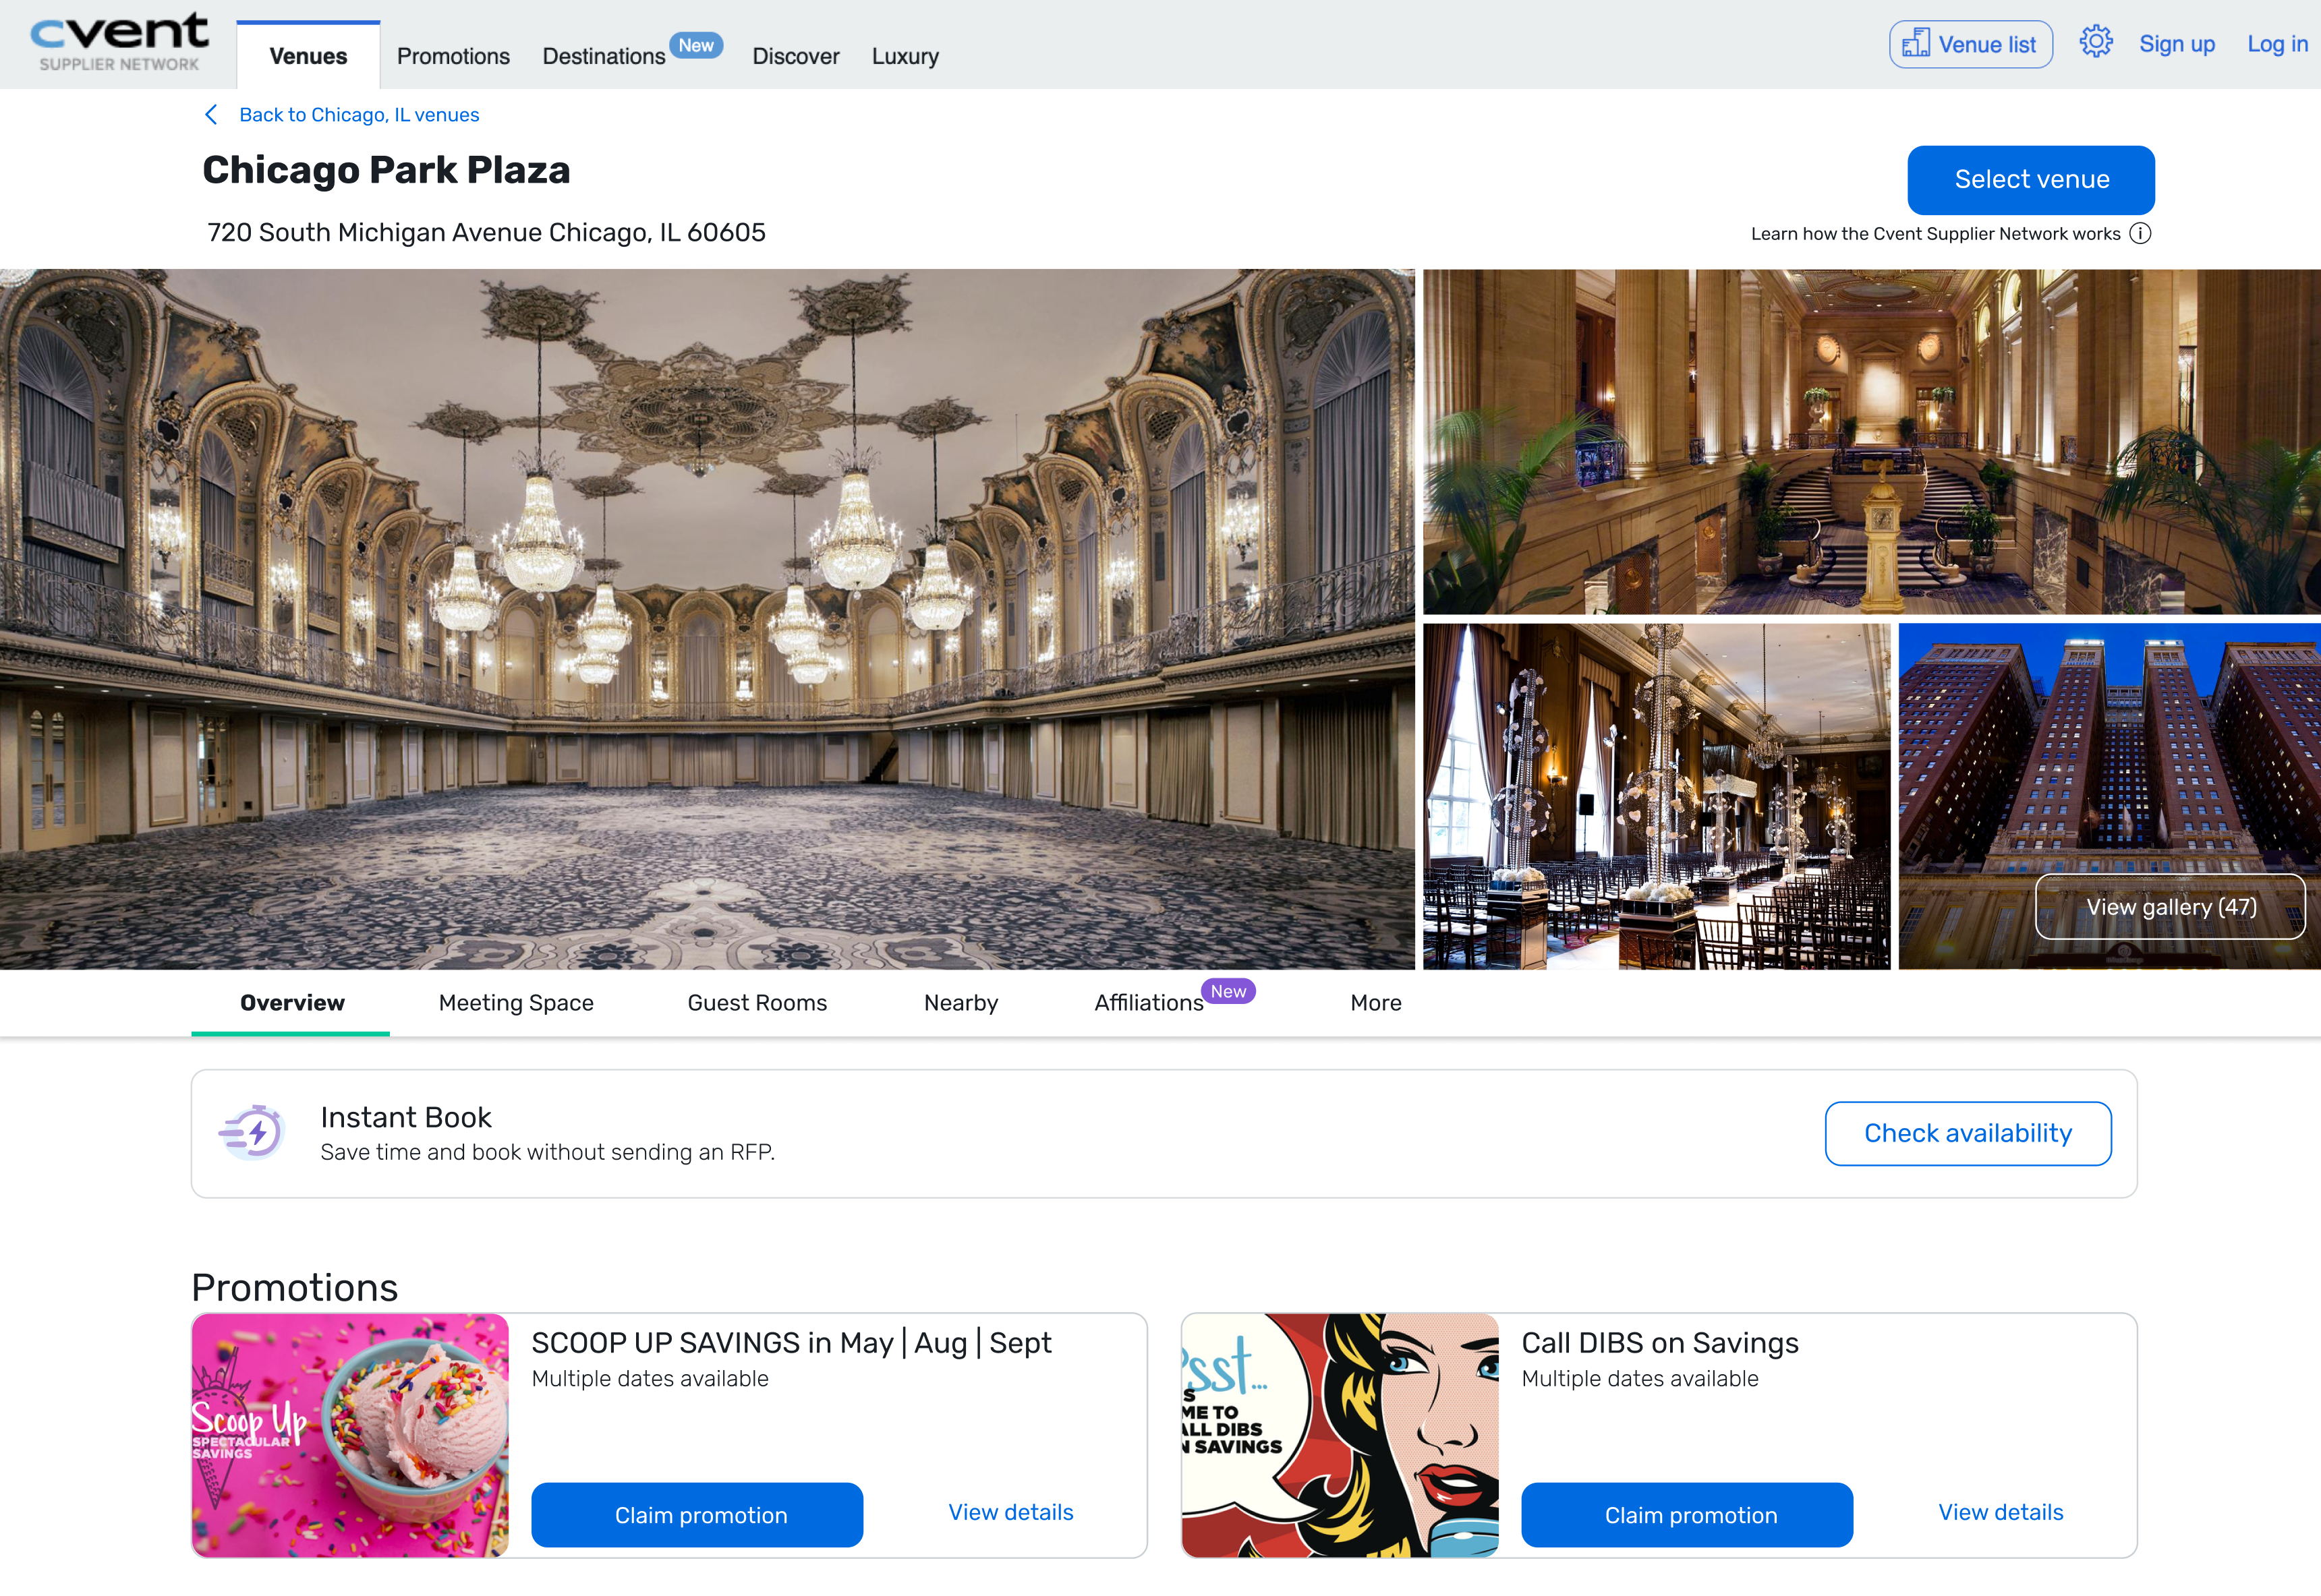Open the pop-art Call Dibs promo image
2321x1596 pixels.
(x=1340, y=1435)
